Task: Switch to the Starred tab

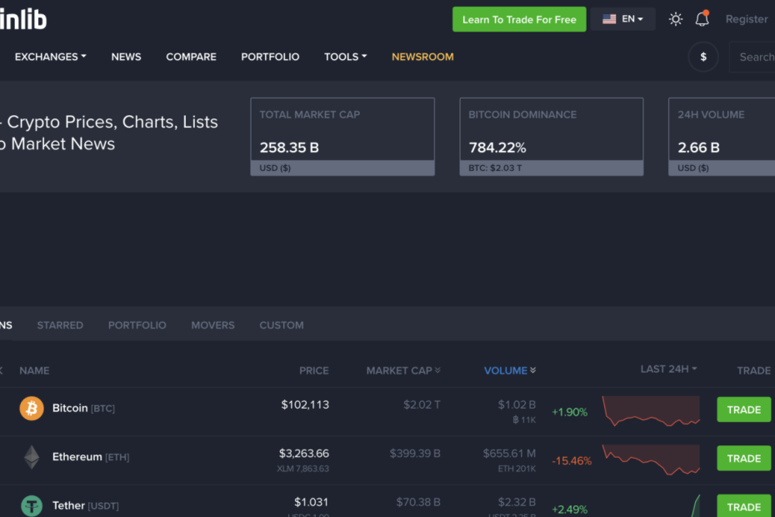Action: 60,325
